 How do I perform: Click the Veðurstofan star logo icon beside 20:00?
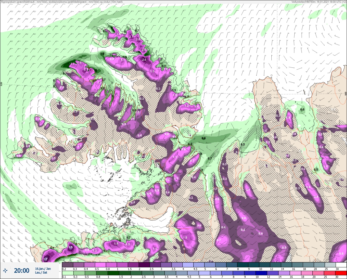[x=5, y=271]
